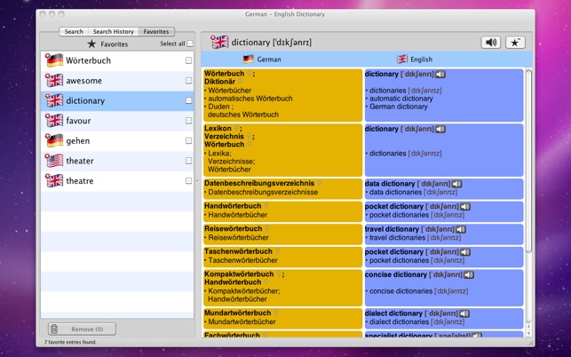Play audio for first 'dictionary' entry
Image resolution: width=571 pixels, height=357 pixels.
point(440,75)
